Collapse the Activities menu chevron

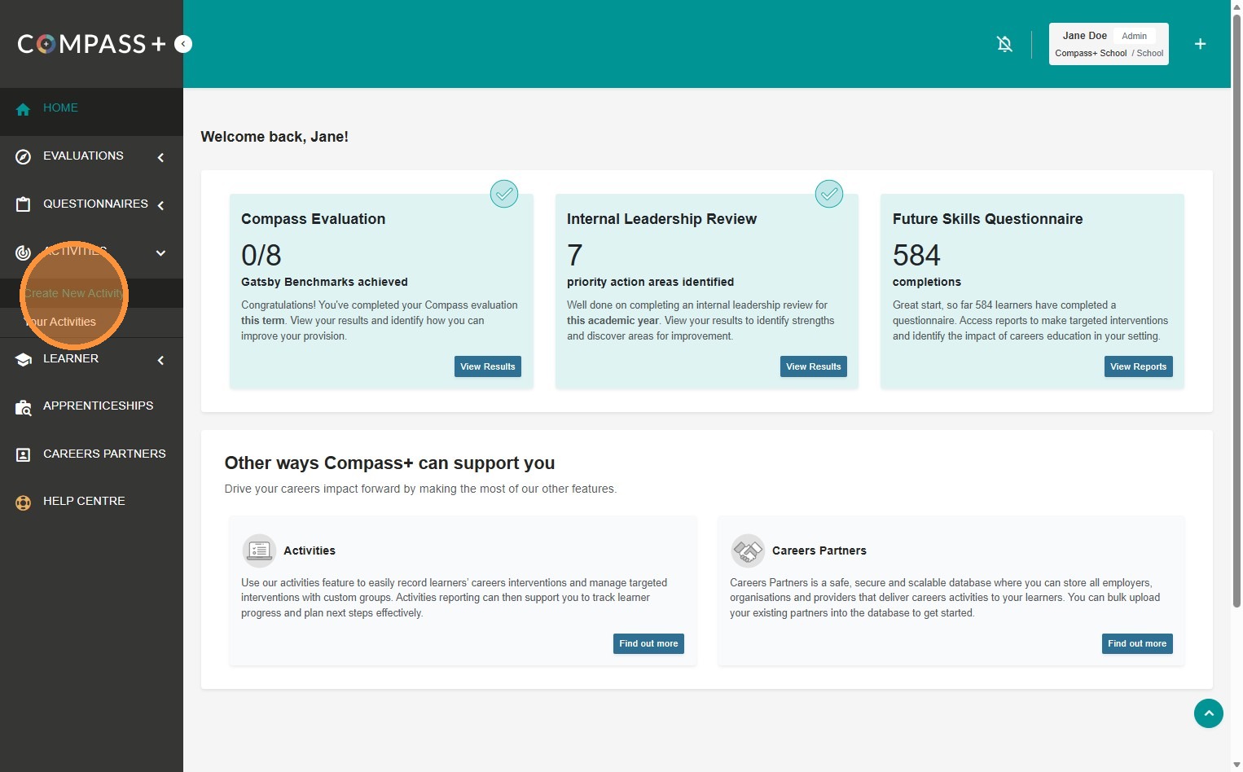(x=160, y=252)
